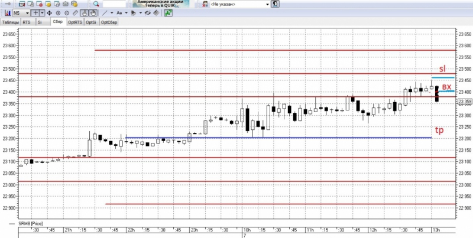Click the connection key icon
The height and width of the screenshot is (238, 473).
8,4
